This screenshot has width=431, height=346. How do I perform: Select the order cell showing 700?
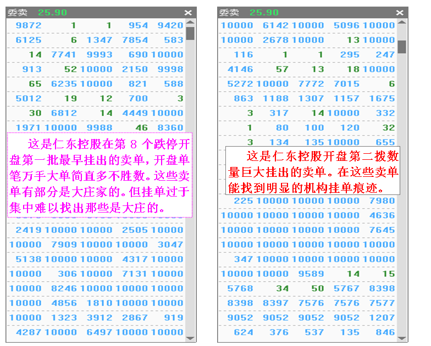[139, 98]
